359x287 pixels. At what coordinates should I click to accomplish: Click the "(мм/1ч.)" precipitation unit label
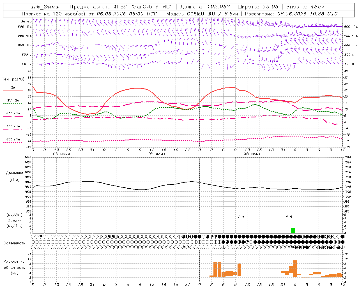click(15, 226)
